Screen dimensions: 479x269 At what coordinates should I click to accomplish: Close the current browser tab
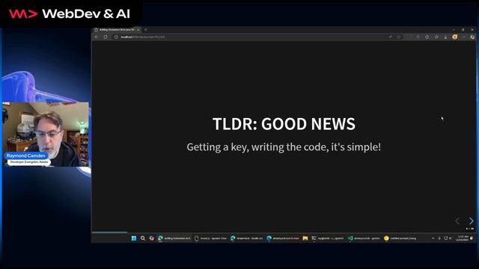coord(138,30)
